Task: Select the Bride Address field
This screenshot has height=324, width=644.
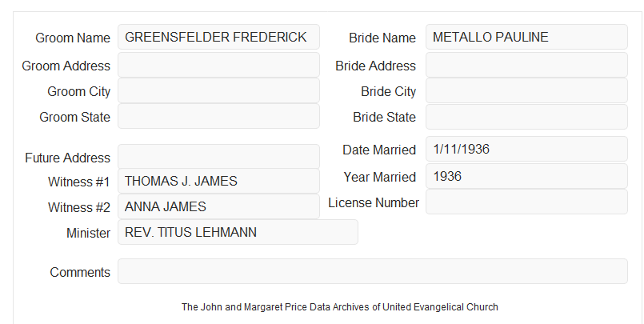Action: pyautogui.click(x=526, y=65)
